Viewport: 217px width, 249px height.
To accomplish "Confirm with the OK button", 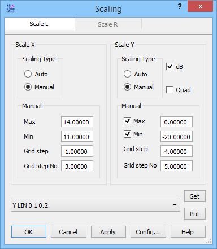I will click(29, 232).
